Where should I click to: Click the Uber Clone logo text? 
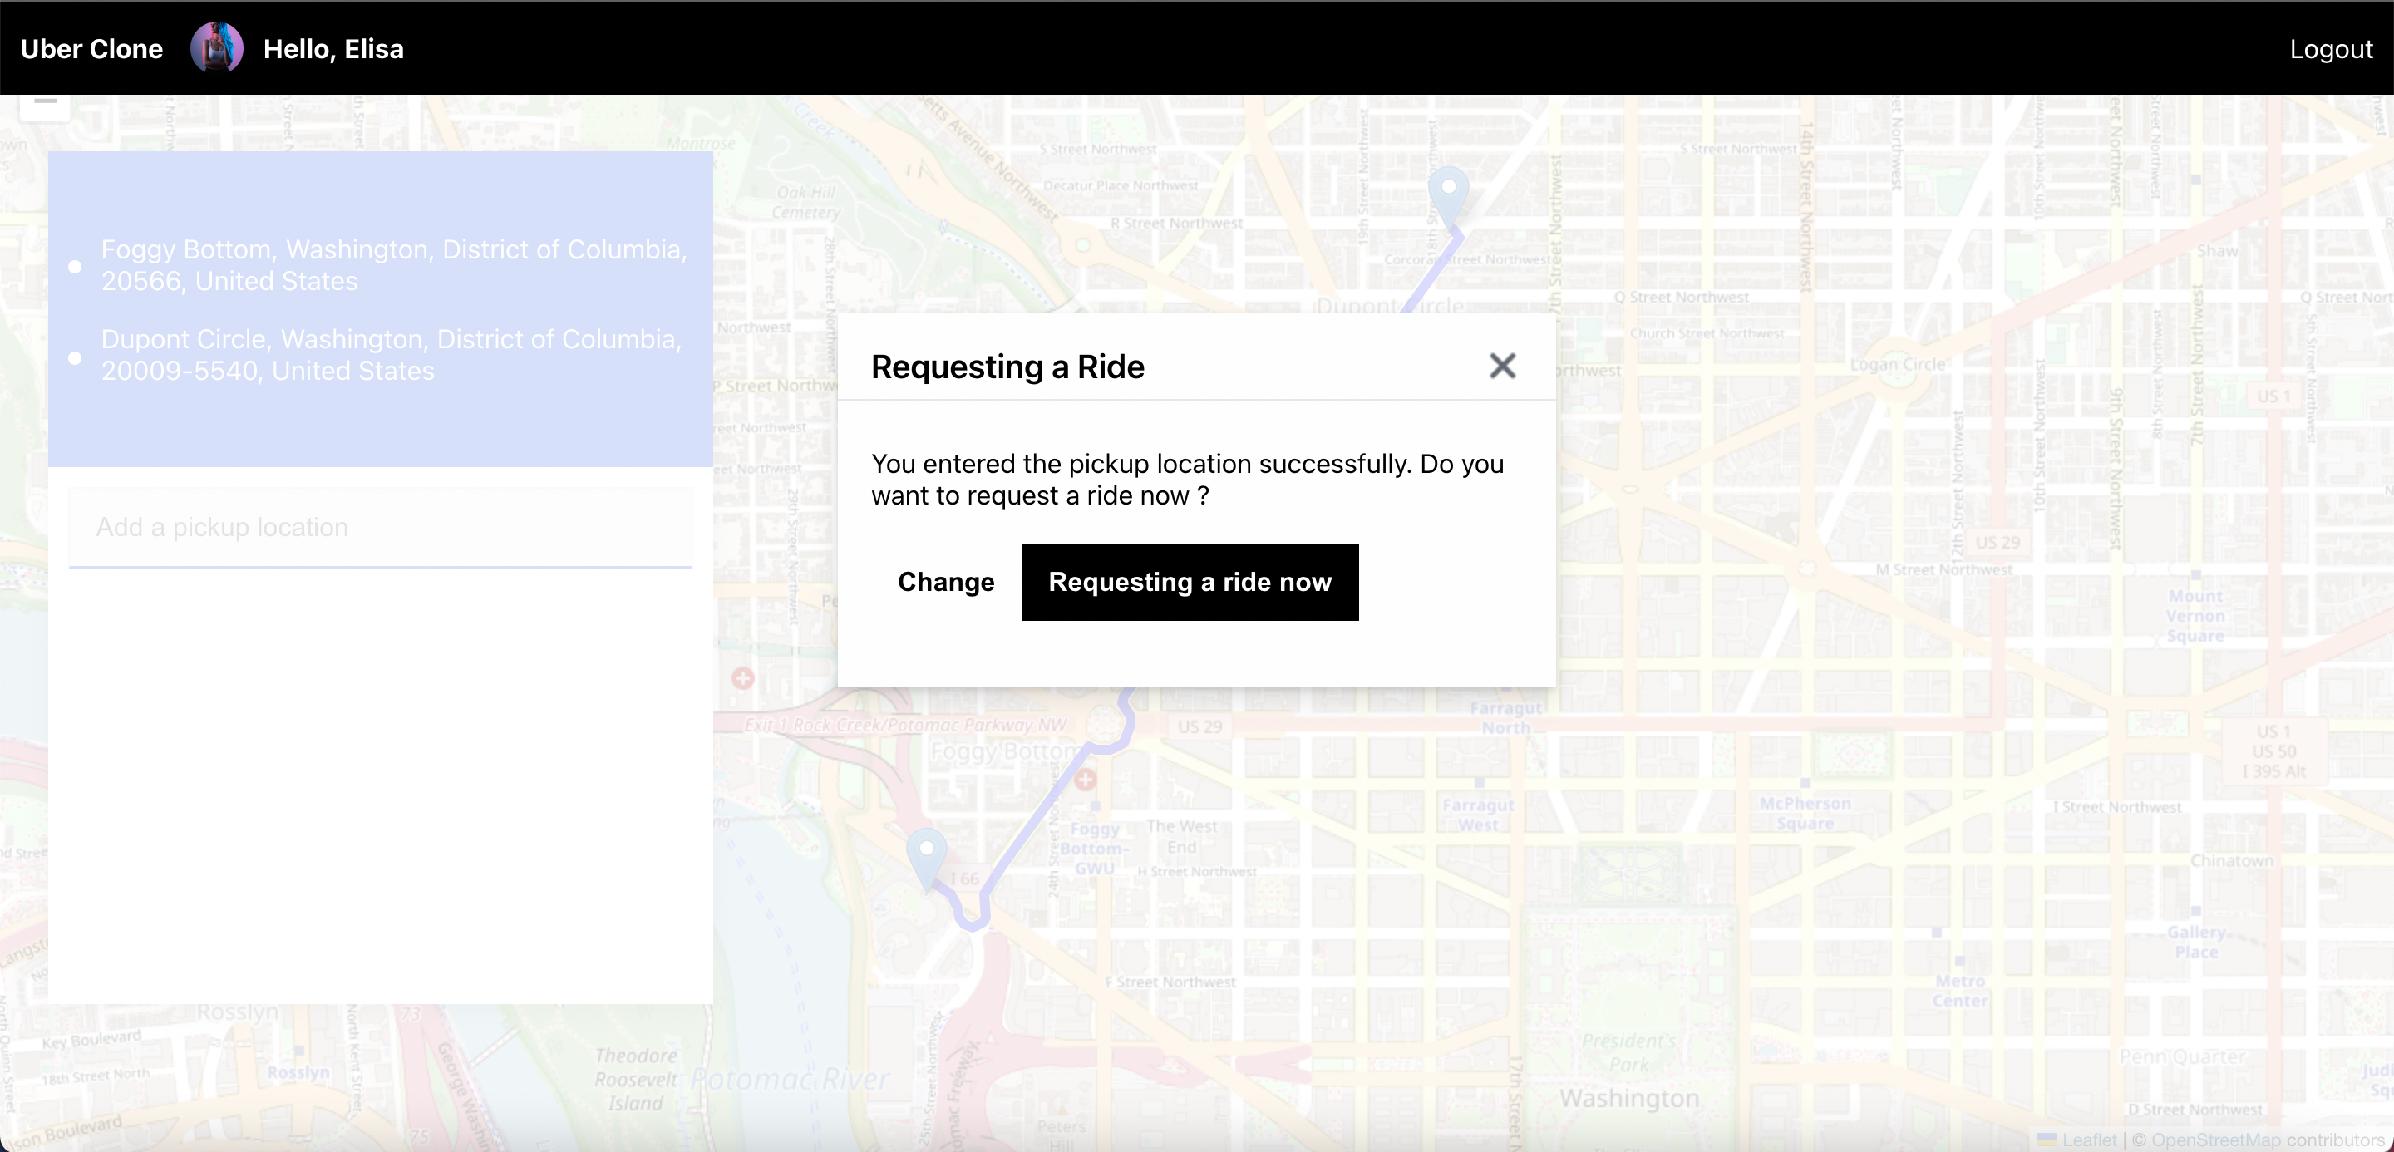[91, 49]
